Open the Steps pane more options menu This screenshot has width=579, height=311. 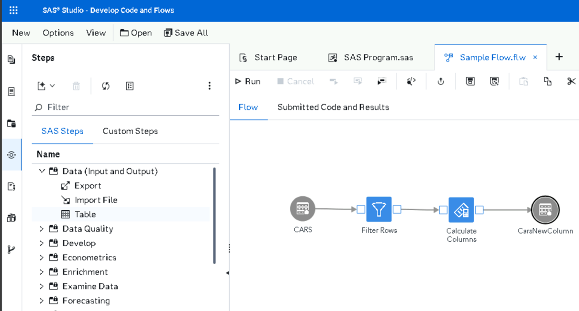pos(209,86)
